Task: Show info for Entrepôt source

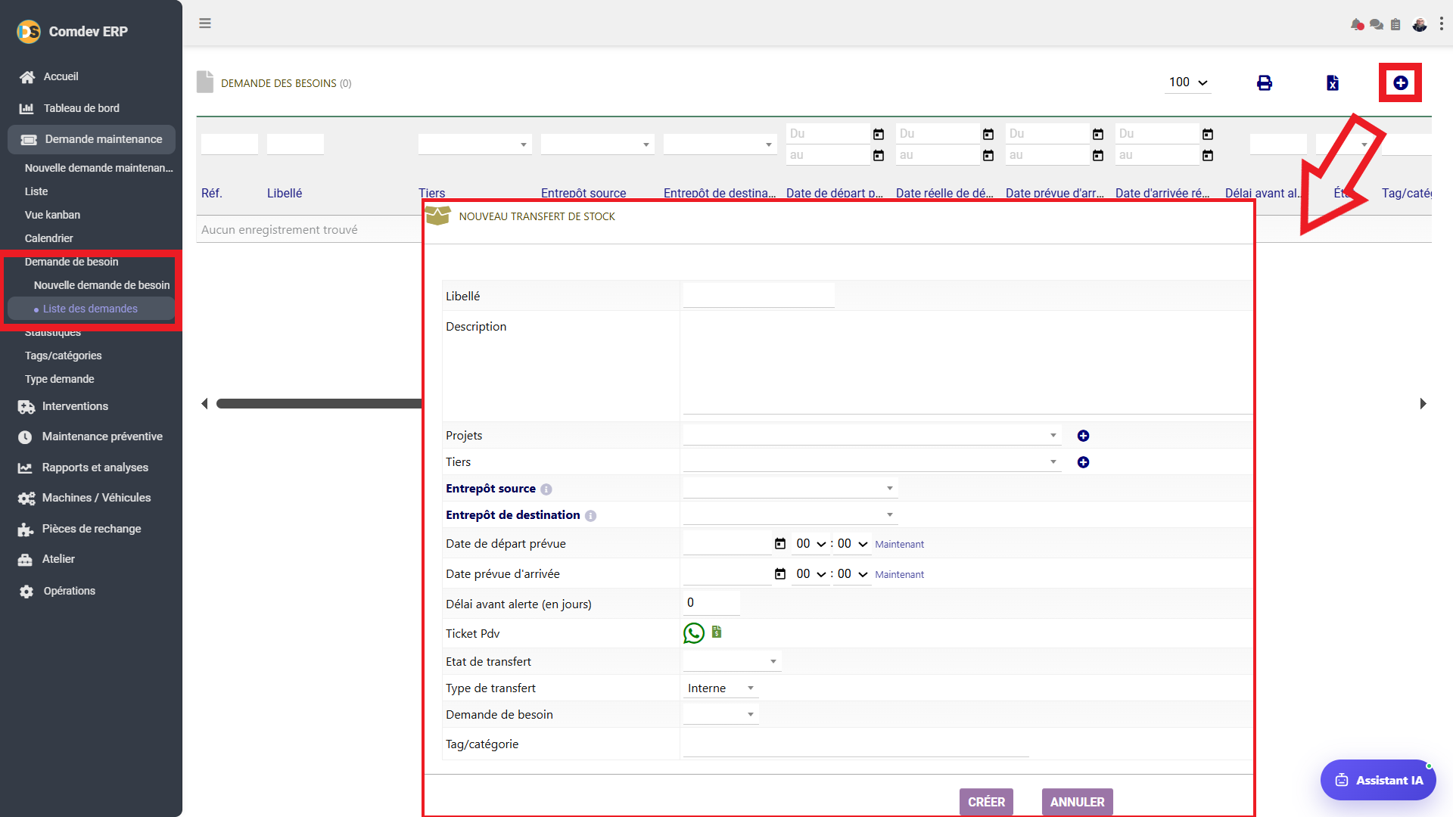Action: tap(546, 489)
